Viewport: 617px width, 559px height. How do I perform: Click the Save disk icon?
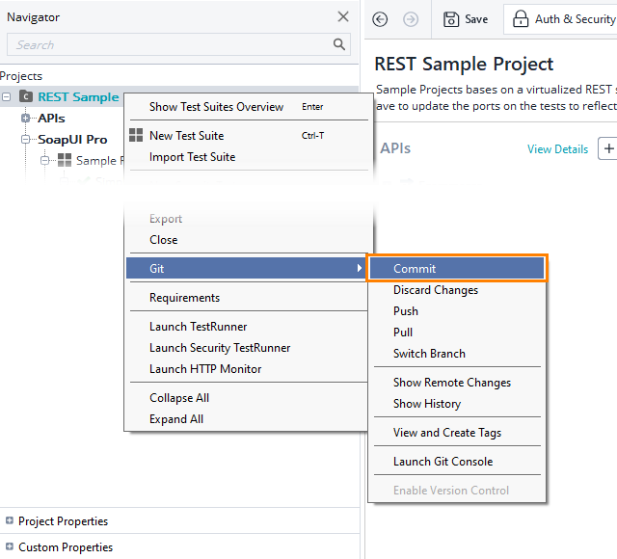451,19
